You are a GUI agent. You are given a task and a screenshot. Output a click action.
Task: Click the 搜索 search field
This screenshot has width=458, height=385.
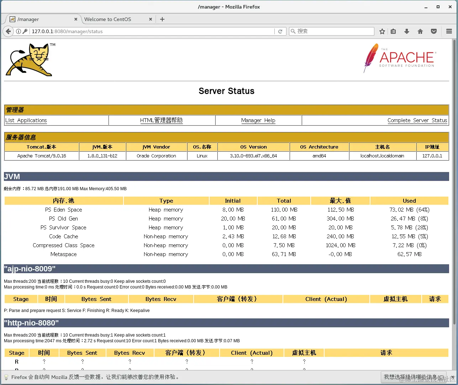331,31
